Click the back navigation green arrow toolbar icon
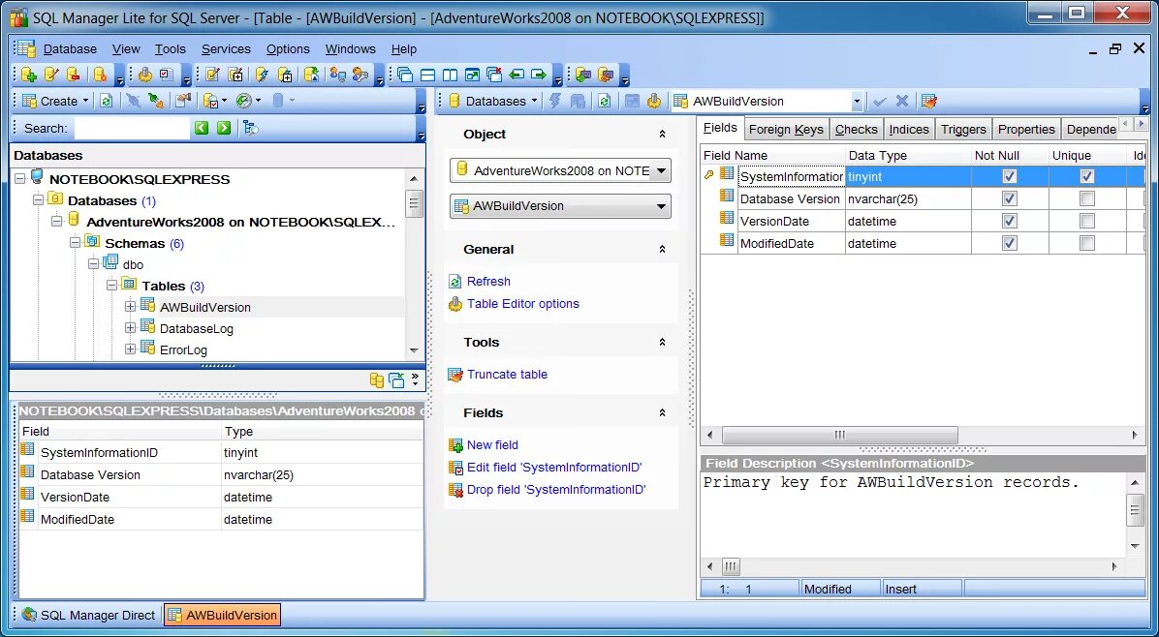This screenshot has height=637, width=1159. 516,75
